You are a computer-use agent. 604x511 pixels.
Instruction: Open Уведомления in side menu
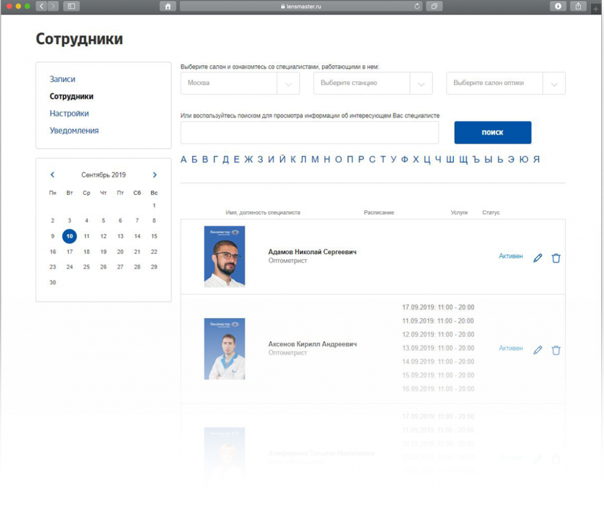tap(74, 130)
